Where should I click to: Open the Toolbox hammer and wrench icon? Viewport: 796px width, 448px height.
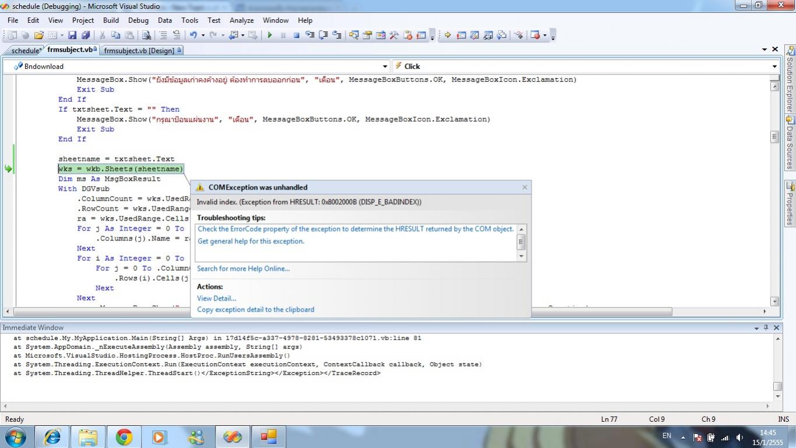(x=394, y=35)
